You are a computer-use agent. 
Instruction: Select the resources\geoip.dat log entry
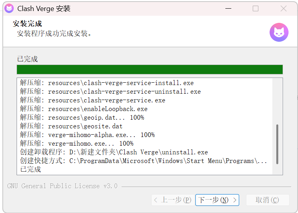pos(82,117)
